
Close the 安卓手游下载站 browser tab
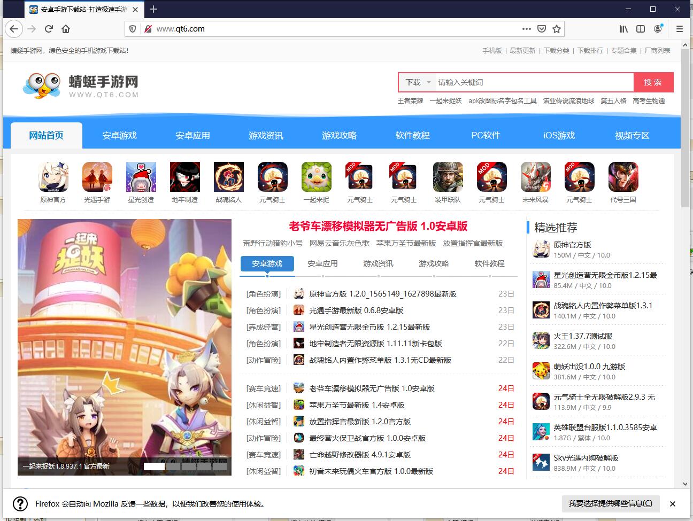click(x=135, y=9)
